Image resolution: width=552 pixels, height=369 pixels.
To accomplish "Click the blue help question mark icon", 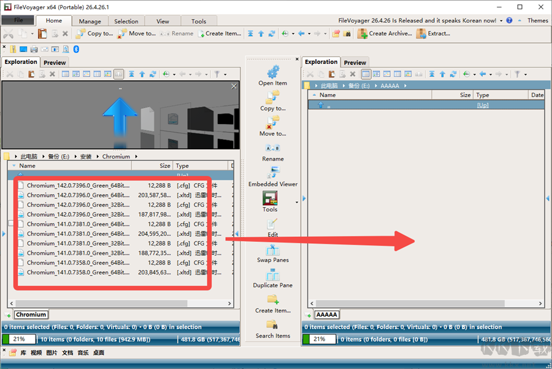I will point(509,20).
